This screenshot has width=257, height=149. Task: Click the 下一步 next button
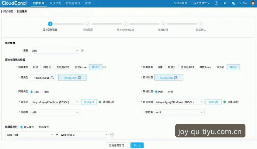(x=137, y=145)
